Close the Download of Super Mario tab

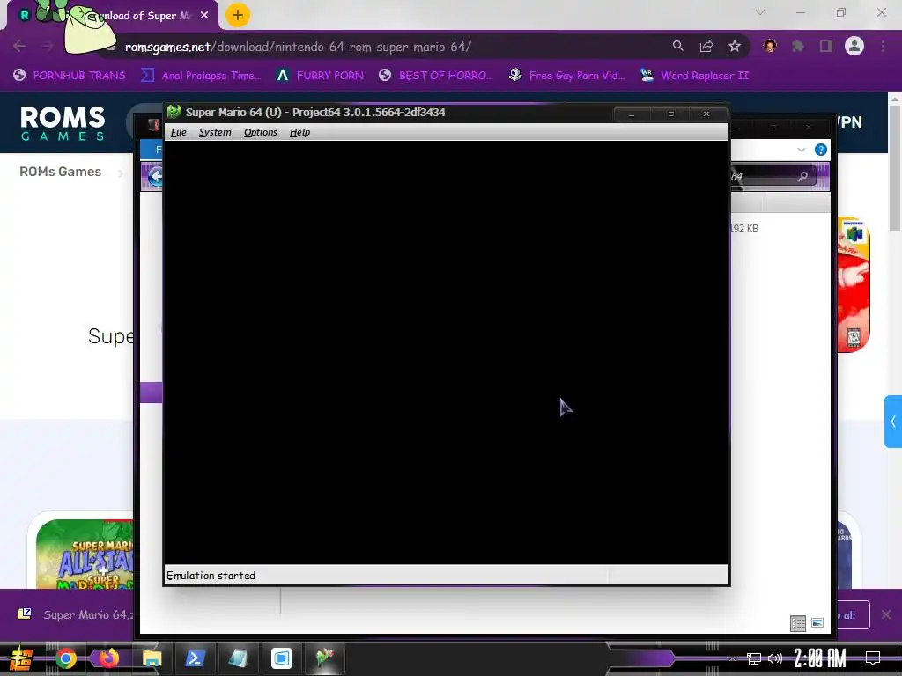[204, 16]
